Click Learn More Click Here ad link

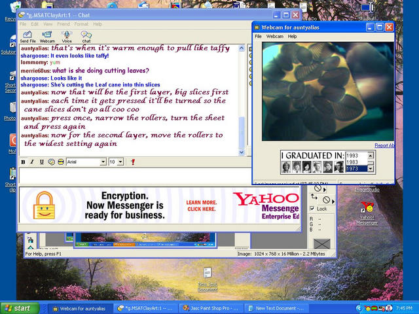(x=202, y=205)
